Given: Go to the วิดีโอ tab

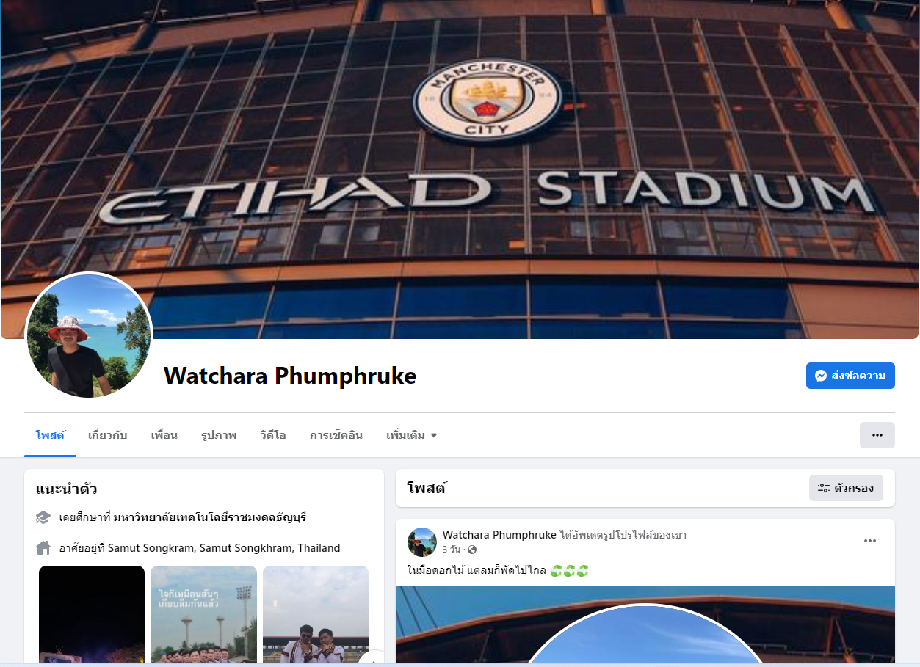Looking at the screenshot, I should click(272, 435).
